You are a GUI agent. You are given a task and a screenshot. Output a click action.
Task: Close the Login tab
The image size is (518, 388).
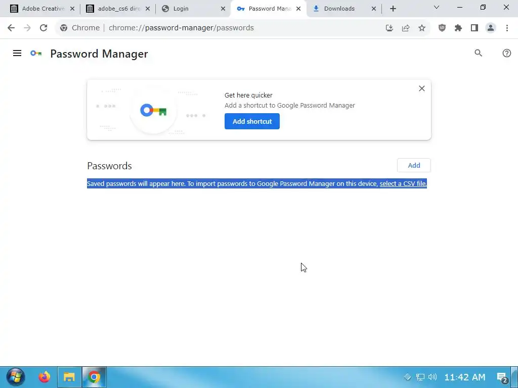tap(223, 9)
